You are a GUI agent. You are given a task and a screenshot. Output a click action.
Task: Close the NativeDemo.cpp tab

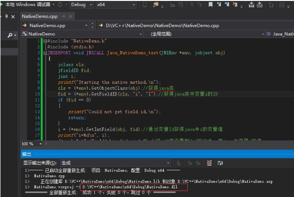click(70, 17)
